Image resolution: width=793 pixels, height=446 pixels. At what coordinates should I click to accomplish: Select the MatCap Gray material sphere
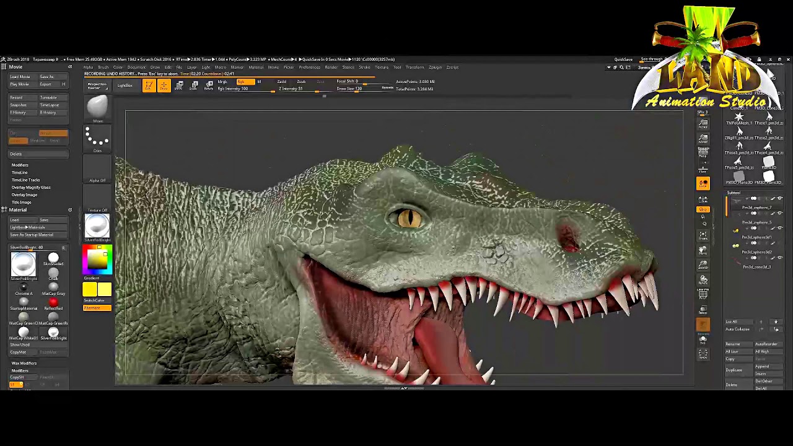(x=53, y=289)
